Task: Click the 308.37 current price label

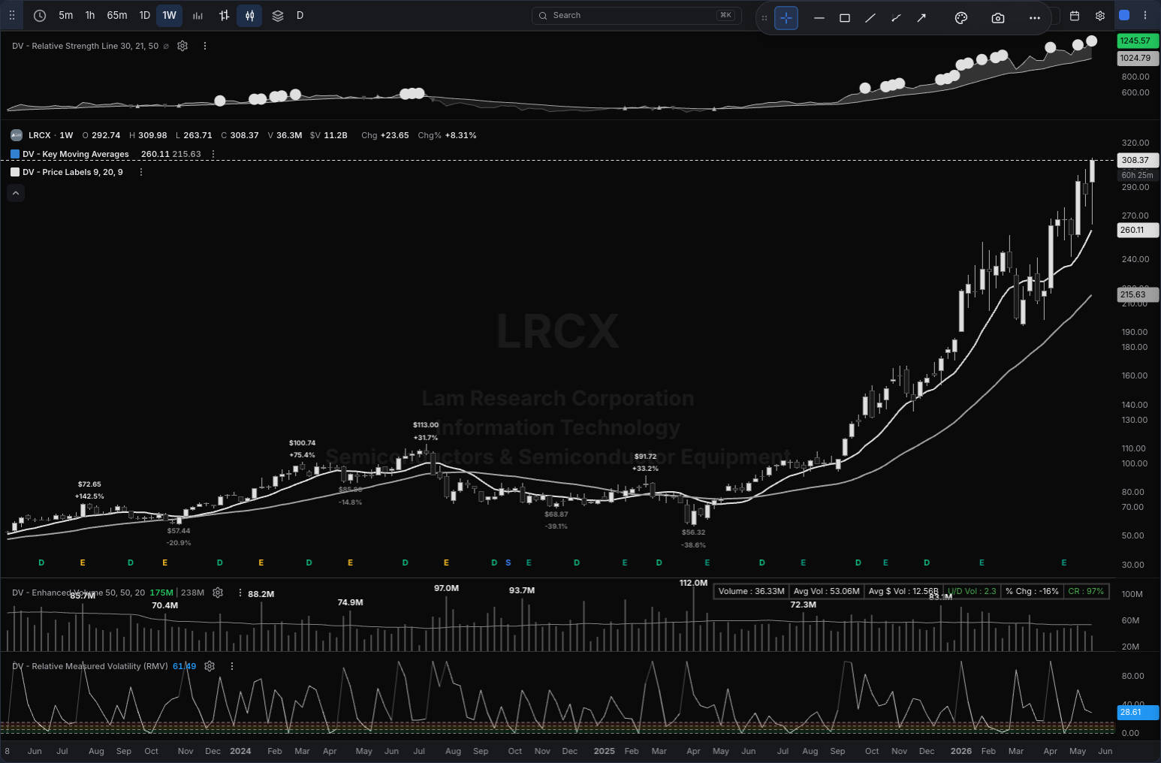Action: click(x=1138, y=160)
